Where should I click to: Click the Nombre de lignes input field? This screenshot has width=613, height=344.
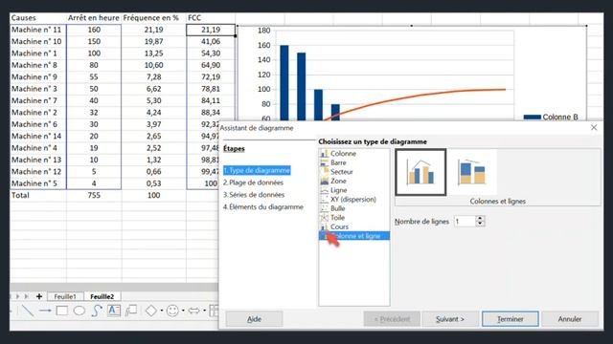tap(465, 222)
